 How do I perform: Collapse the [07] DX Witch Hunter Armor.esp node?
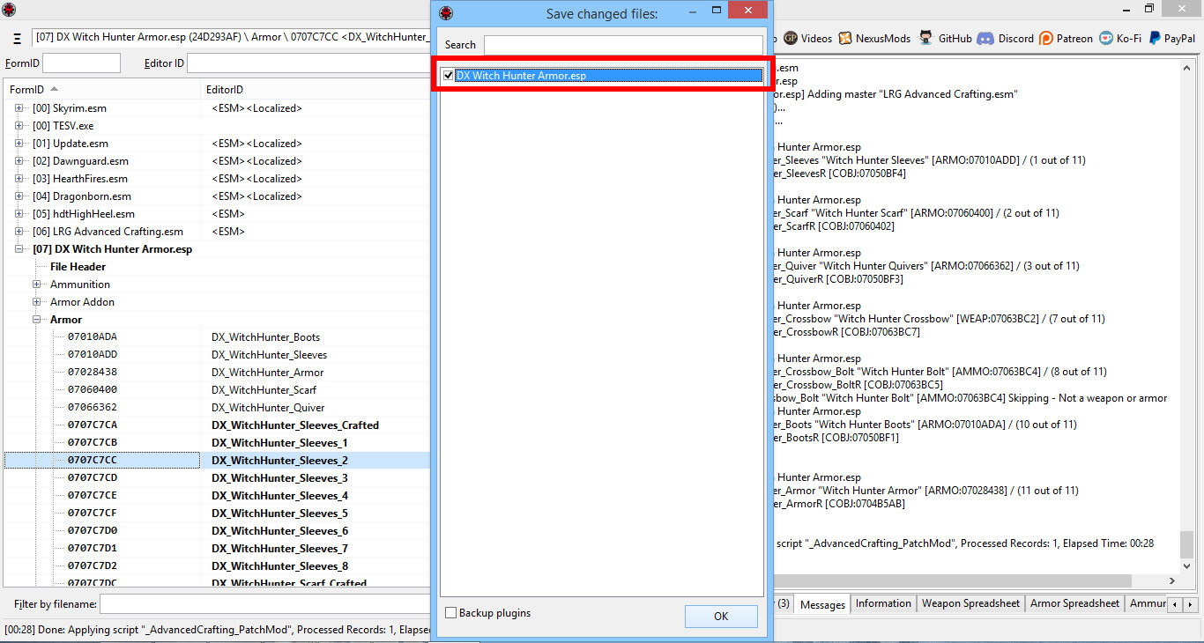click(x=19, y=249)
